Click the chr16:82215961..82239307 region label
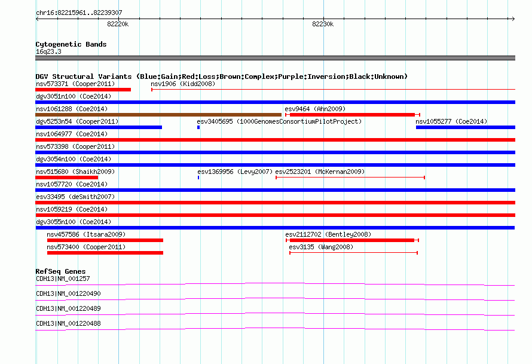 click(x=79, y=13)
